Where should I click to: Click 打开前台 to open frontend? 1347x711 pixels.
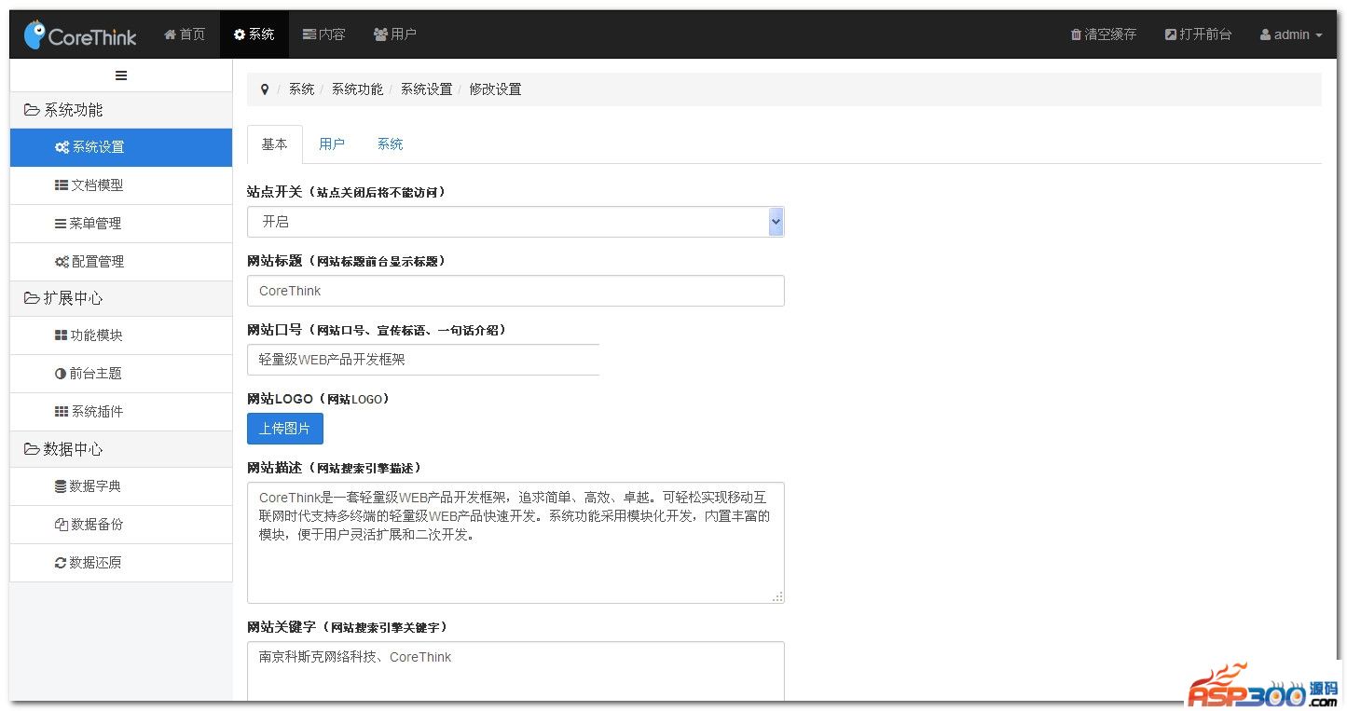click(1198, 34)
